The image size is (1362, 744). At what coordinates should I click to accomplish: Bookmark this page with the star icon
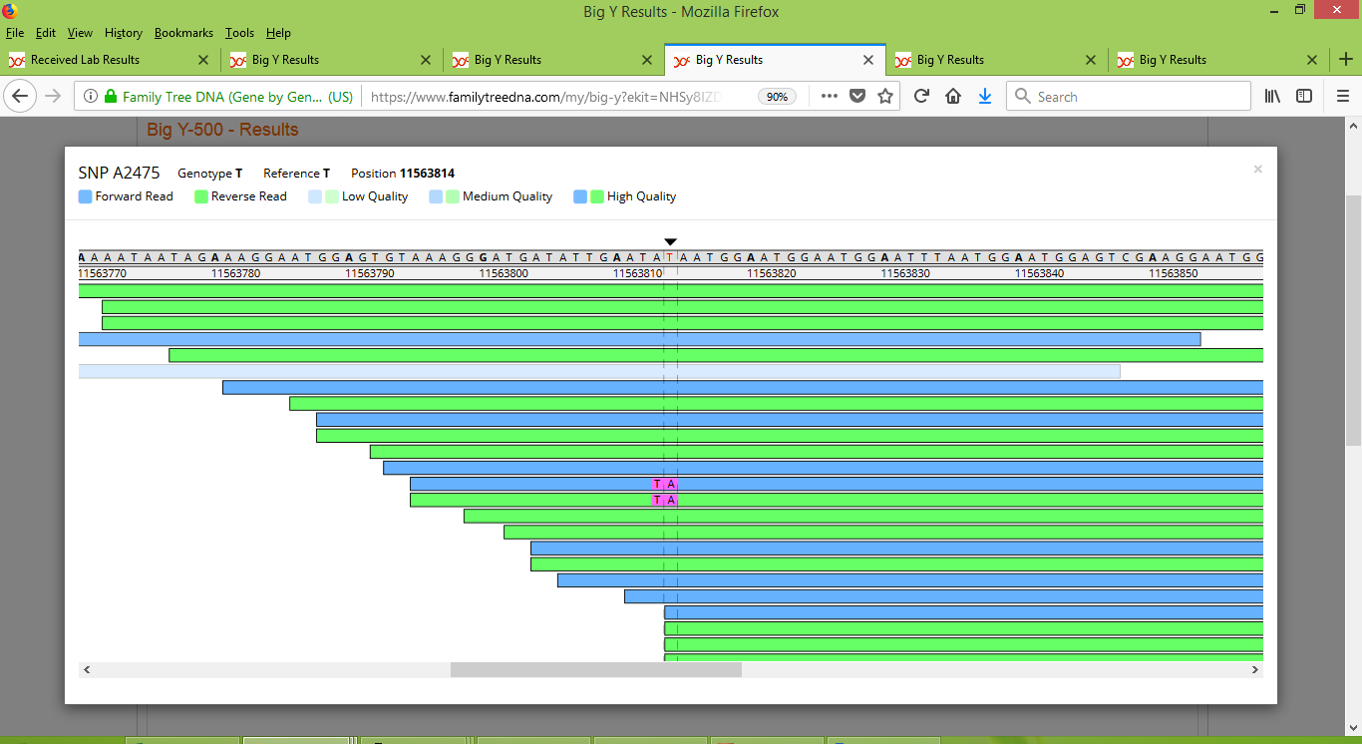[x=885, y=97]
